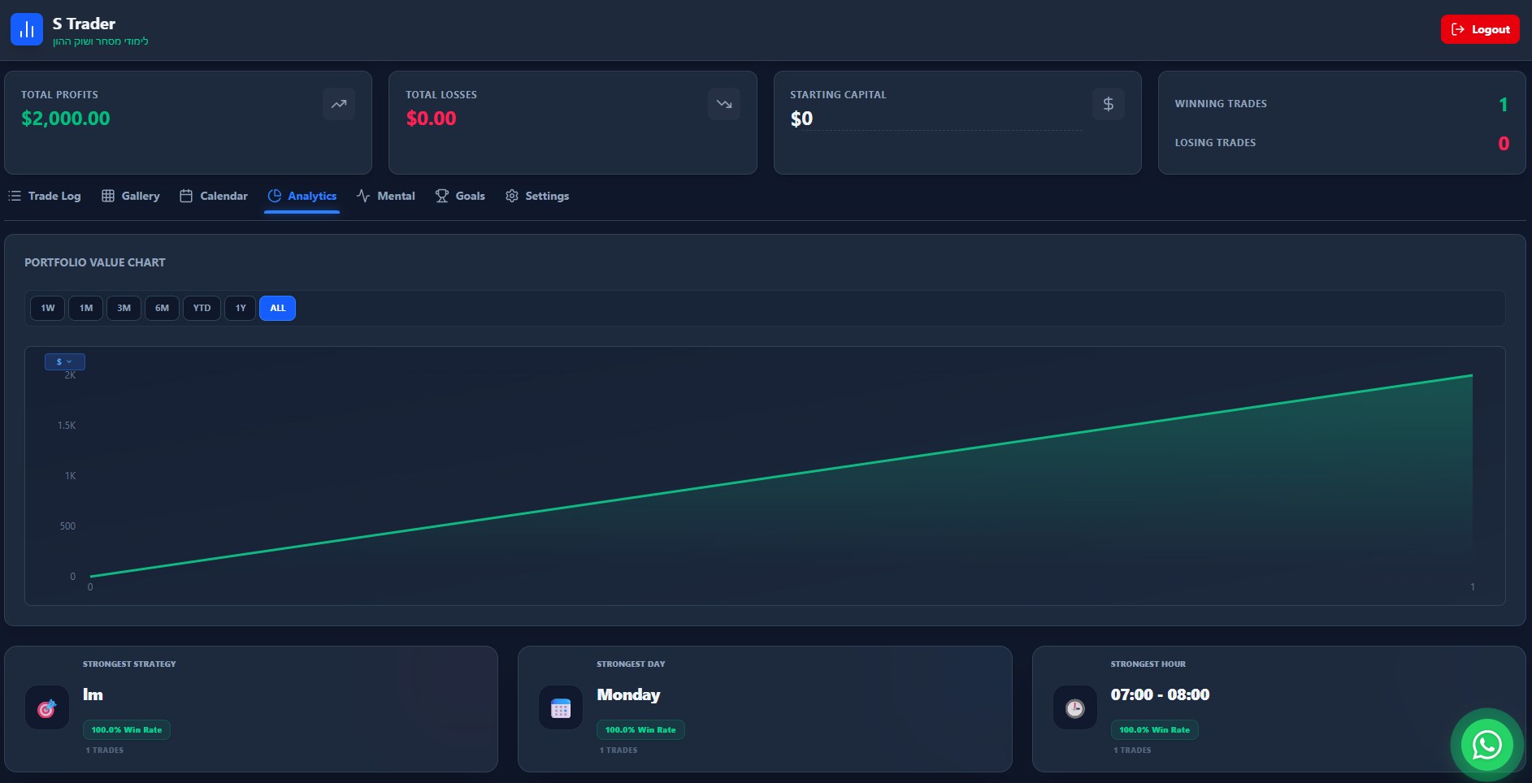Select the Analytics tab
Viewport: 1532px width, 783px height.
tap(302, 196)
